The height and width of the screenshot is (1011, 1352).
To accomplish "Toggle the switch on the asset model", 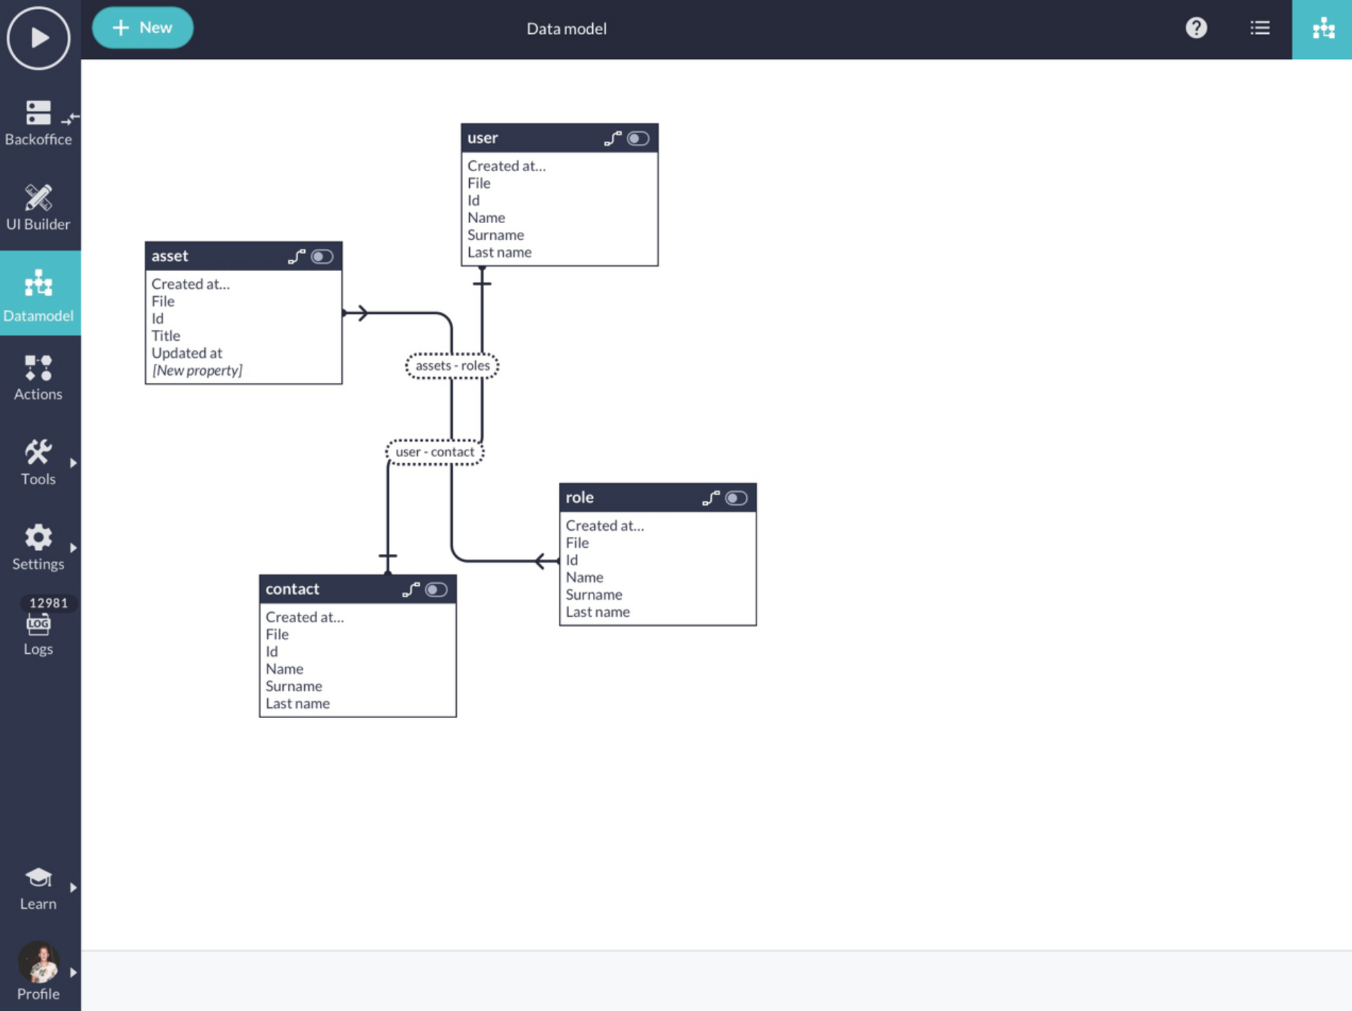I will click(322, 257).
